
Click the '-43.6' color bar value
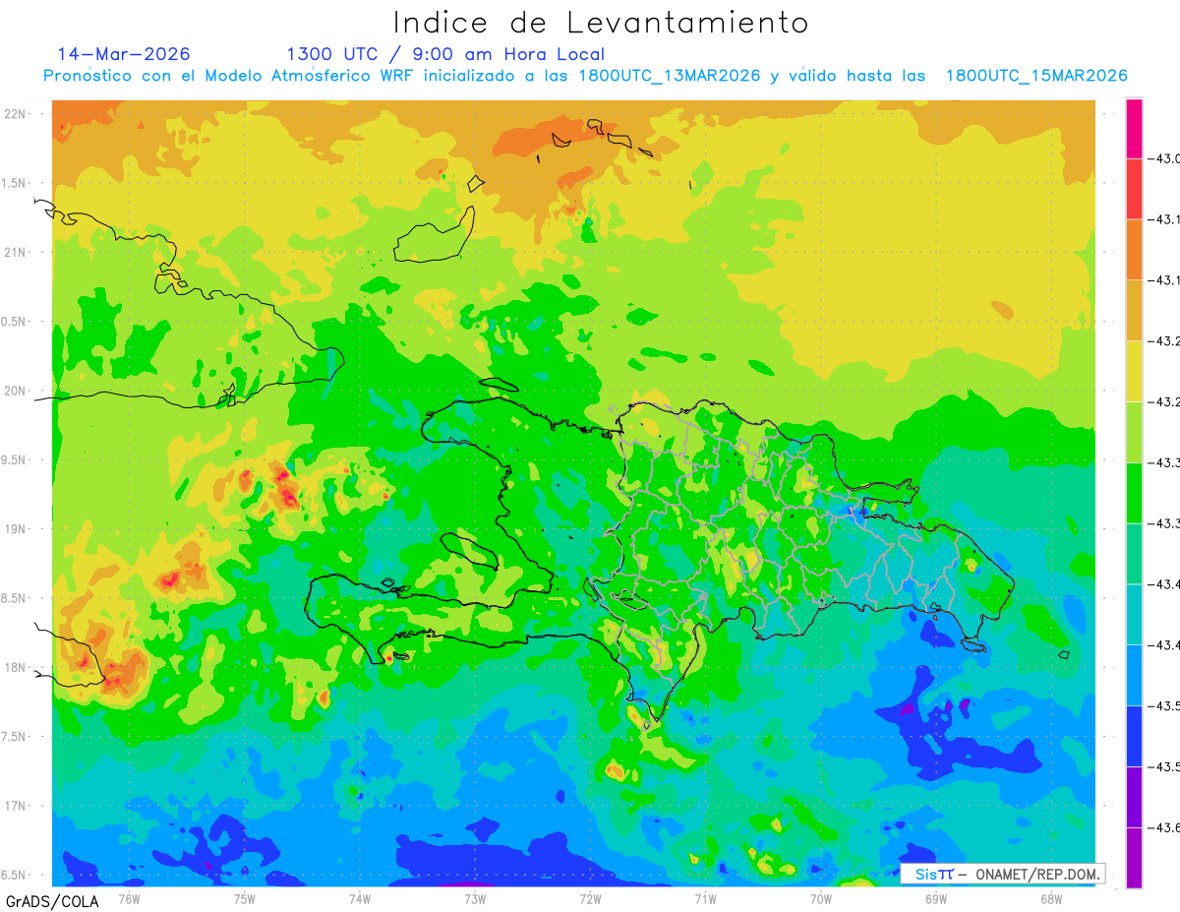pyautogui.click(x=1165, y=828)
